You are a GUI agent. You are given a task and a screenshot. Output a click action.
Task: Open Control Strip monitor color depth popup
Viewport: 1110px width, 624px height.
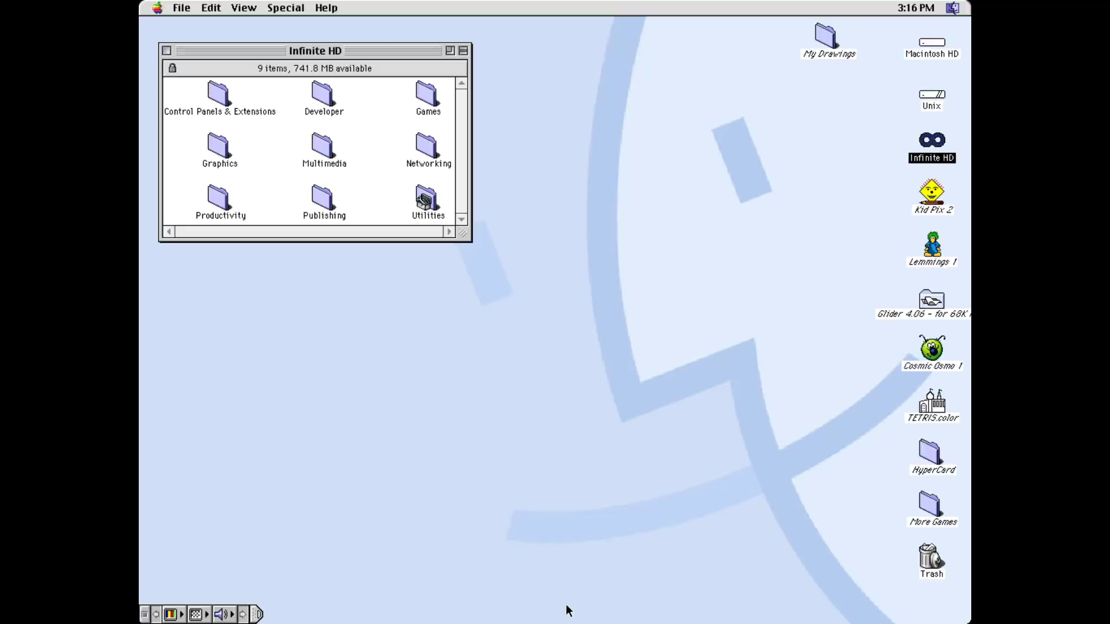click(x=174, y=614)
